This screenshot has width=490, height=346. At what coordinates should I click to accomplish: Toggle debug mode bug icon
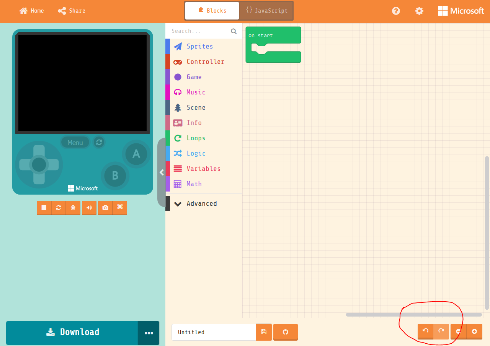pos(73,208)
